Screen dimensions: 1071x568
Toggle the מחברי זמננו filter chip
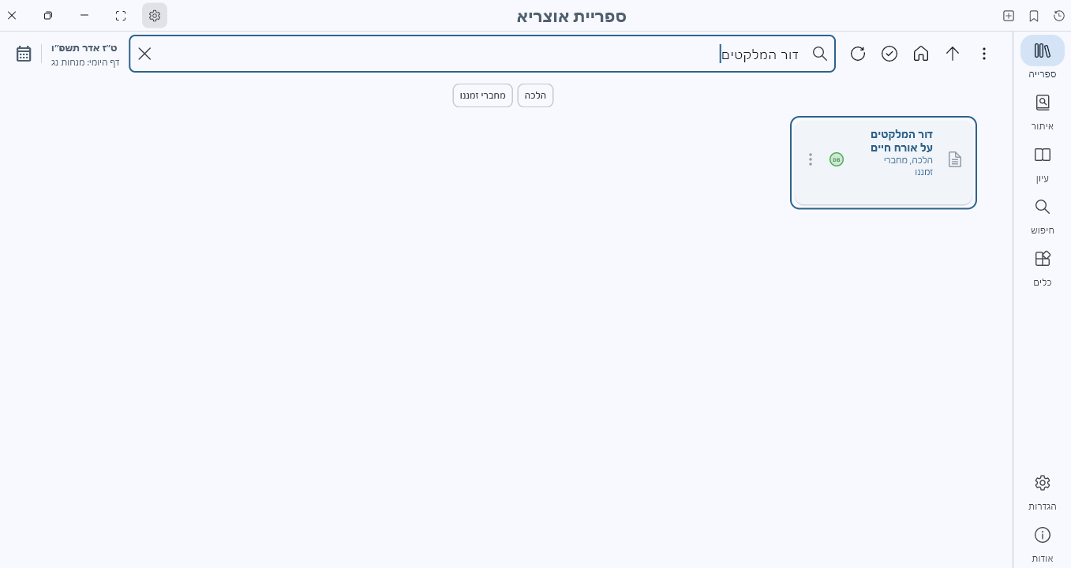tap(482, 95)
